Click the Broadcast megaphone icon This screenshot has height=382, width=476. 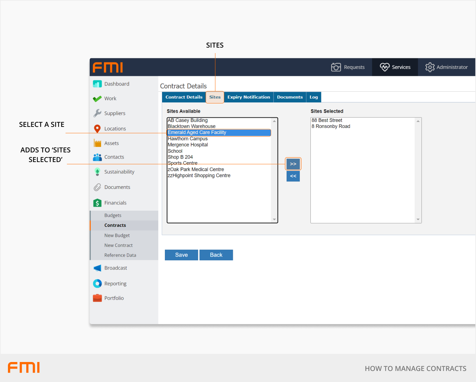coord(97,268)
